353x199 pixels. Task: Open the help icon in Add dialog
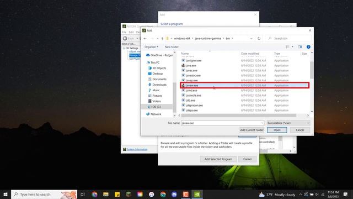[308, 46]
